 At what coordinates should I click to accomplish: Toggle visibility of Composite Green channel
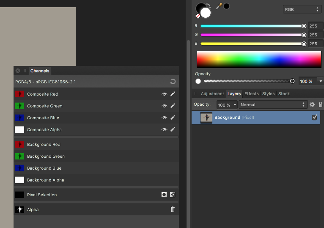164,106
